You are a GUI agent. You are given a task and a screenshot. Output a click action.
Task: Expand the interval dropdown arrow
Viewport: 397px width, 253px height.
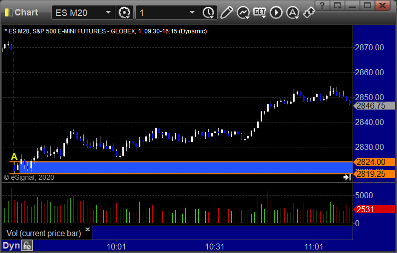pos(192,12)
